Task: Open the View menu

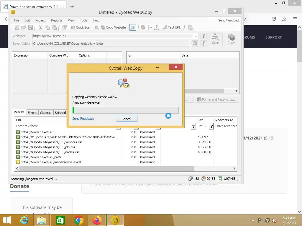Action: click(x=71, y=20)
